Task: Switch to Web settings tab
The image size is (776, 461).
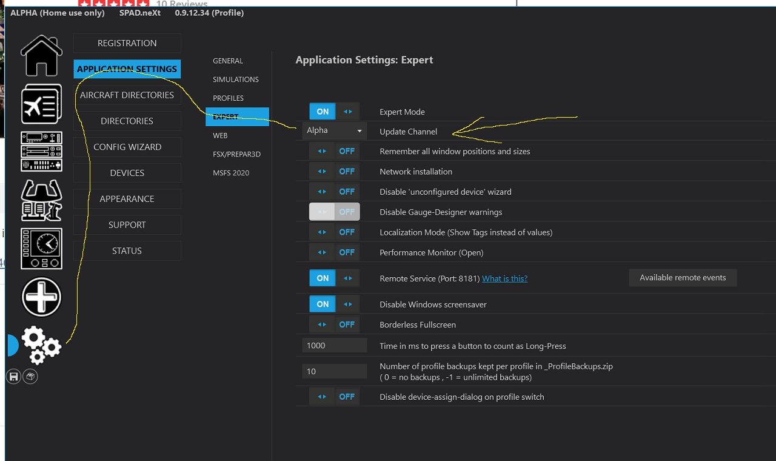Action: tap(221, 135)
